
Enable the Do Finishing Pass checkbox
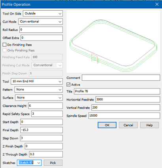tap(4, 45)
